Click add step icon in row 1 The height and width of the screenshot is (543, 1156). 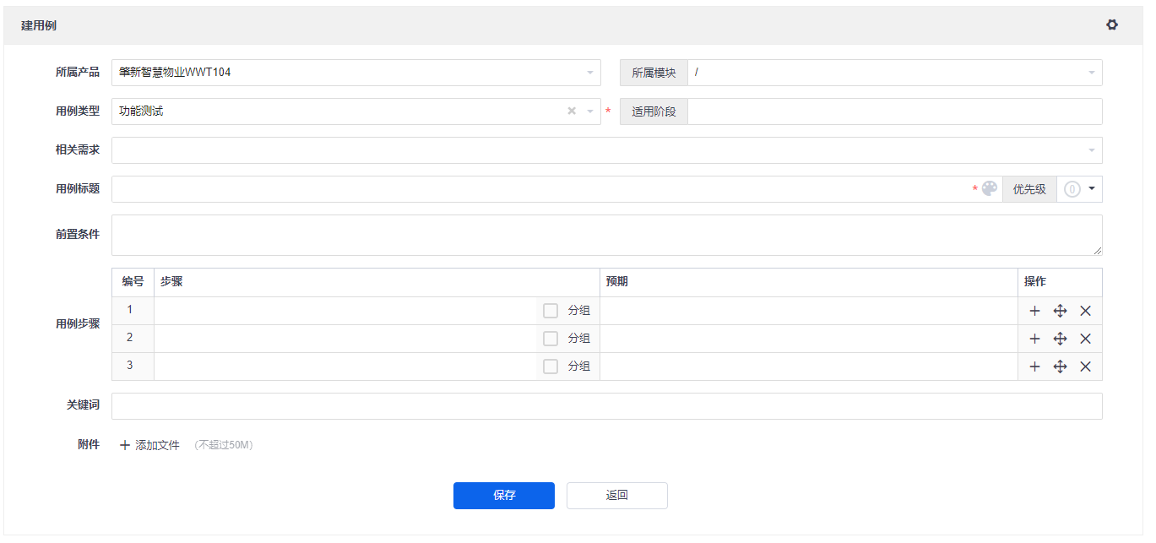(x=1034, y=311)
